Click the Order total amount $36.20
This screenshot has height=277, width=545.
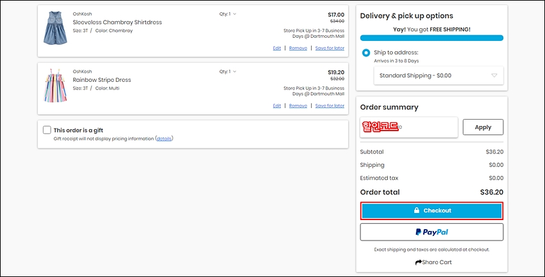click(492, 192)
